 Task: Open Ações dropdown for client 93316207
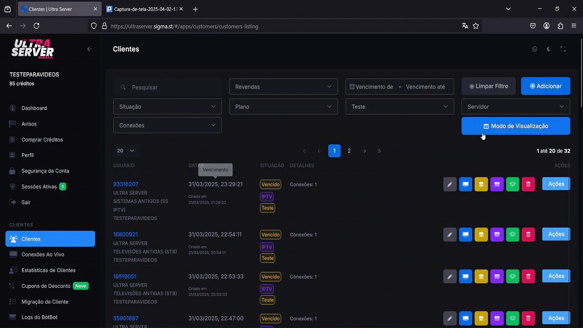coord(556,184)
